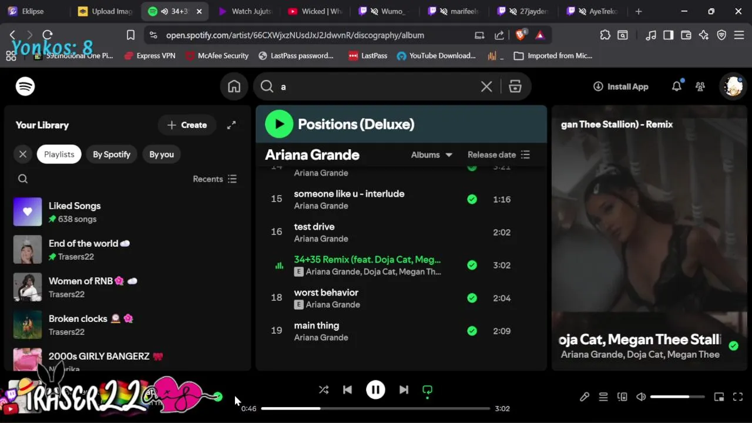752x423 pixels.
Task: Open the Browse icon in search bar
Action: pos(515,87)
